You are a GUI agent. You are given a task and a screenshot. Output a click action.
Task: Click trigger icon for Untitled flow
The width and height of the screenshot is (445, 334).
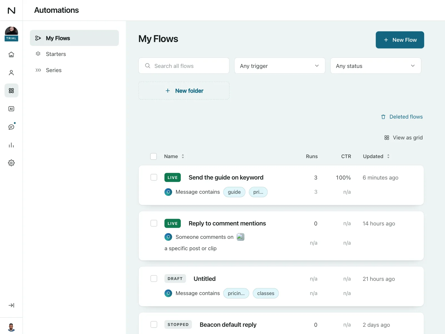point(168,293)
